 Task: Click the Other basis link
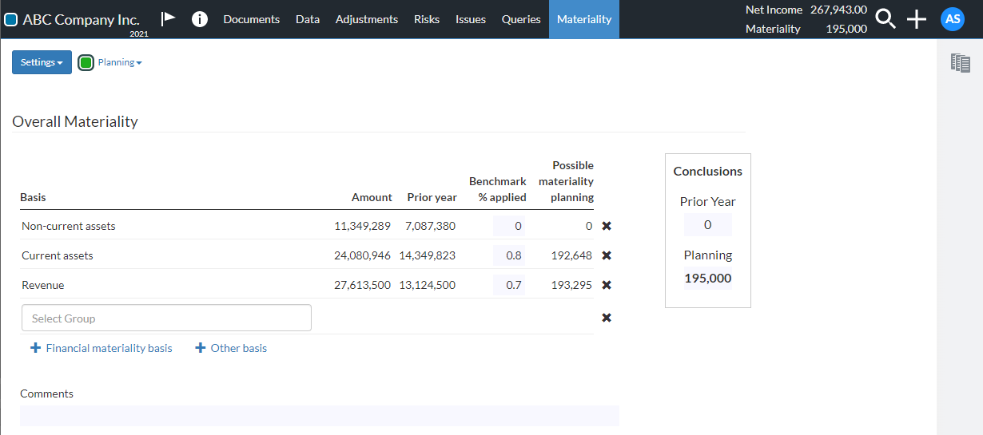click(x=231, y=348)
